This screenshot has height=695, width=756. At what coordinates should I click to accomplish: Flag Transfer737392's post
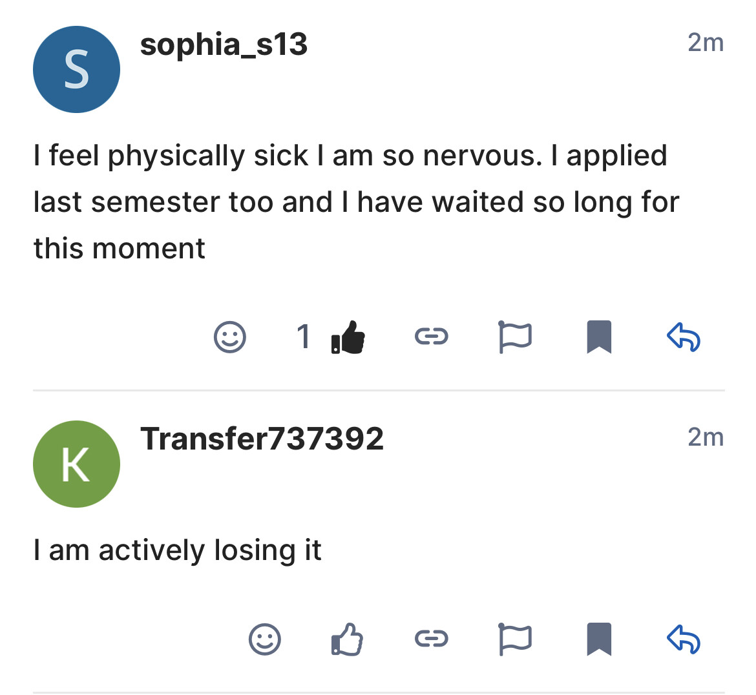tap(515, 639)
